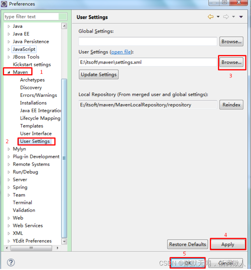The image size is (251, 270).
Task: Select Archetypes under Maven
Action: pyautogui.click(x=32, y=80)
